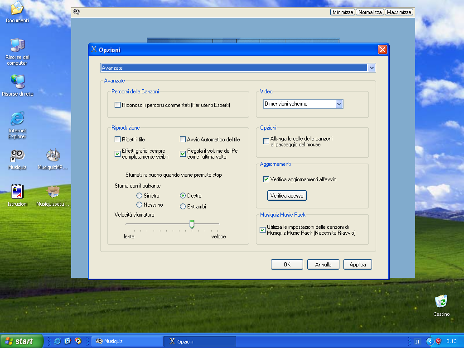Disable Verifica aggiornamenti all'avvio checkbox

(266, 179)
